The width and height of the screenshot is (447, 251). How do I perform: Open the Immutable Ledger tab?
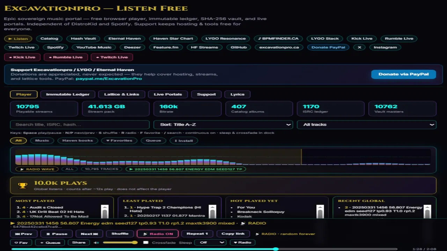click(68, 94)
